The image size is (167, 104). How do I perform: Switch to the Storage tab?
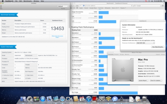coord(122,55)
